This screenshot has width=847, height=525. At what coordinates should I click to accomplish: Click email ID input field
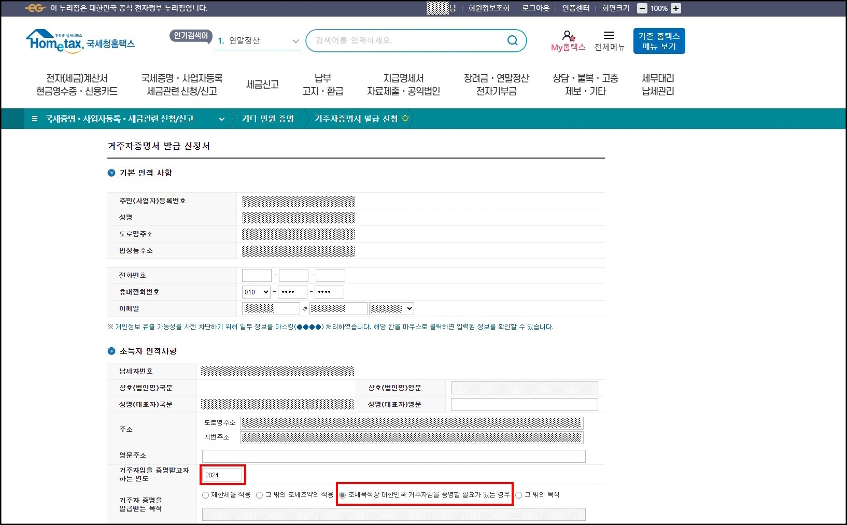click(x=271, y=308)
